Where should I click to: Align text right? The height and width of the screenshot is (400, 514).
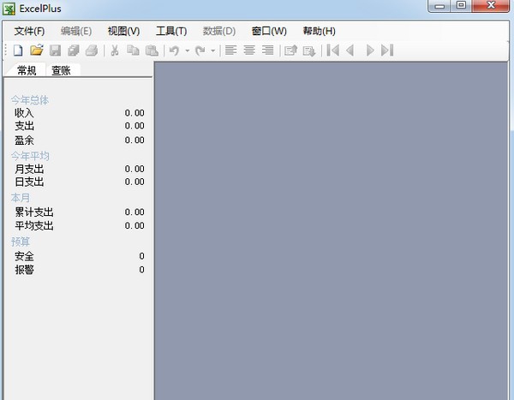click(268, 51)
